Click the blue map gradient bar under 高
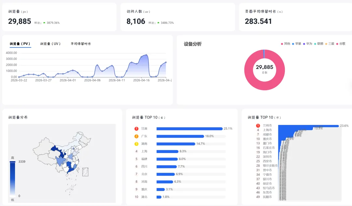Screen dimensions: 352x206 13,178
